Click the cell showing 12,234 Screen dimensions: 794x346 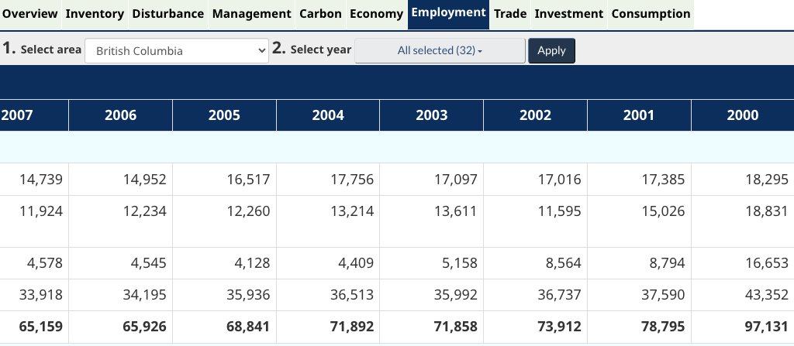[x=120, y=221]
